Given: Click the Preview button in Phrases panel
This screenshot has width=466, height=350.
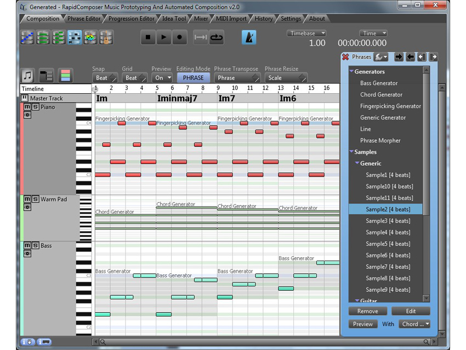Looking at the screenshot, I should tap(363, 324).
